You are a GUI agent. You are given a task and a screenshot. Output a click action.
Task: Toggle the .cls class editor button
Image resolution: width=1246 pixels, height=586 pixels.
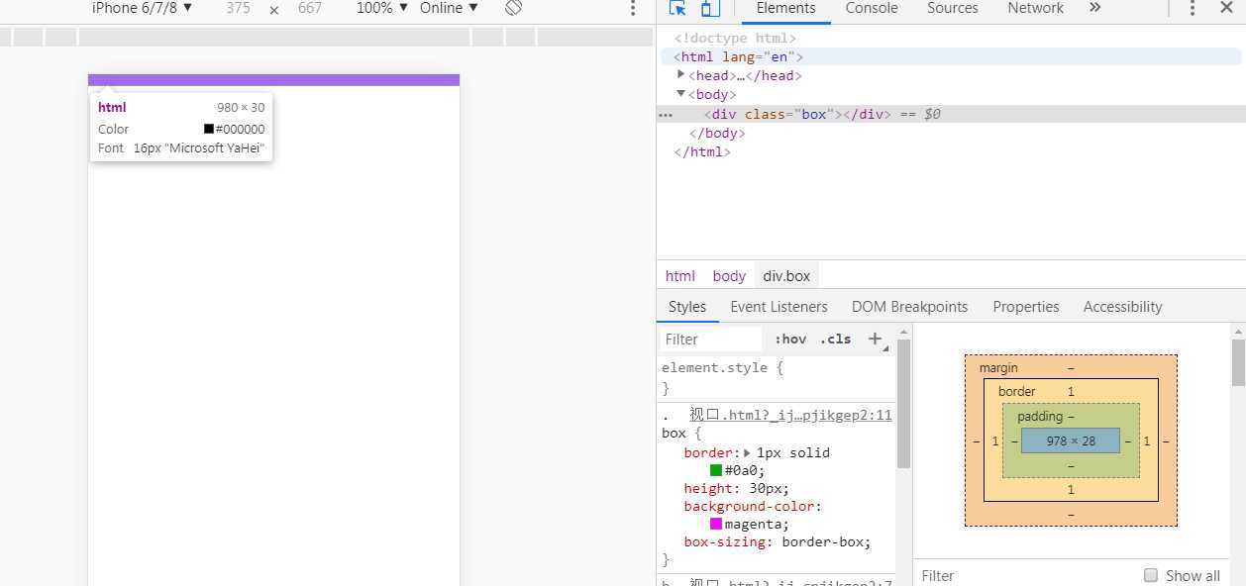click(835, 339)
